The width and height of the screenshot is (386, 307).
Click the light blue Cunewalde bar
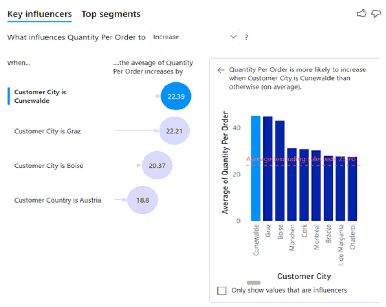pos(256,168)
